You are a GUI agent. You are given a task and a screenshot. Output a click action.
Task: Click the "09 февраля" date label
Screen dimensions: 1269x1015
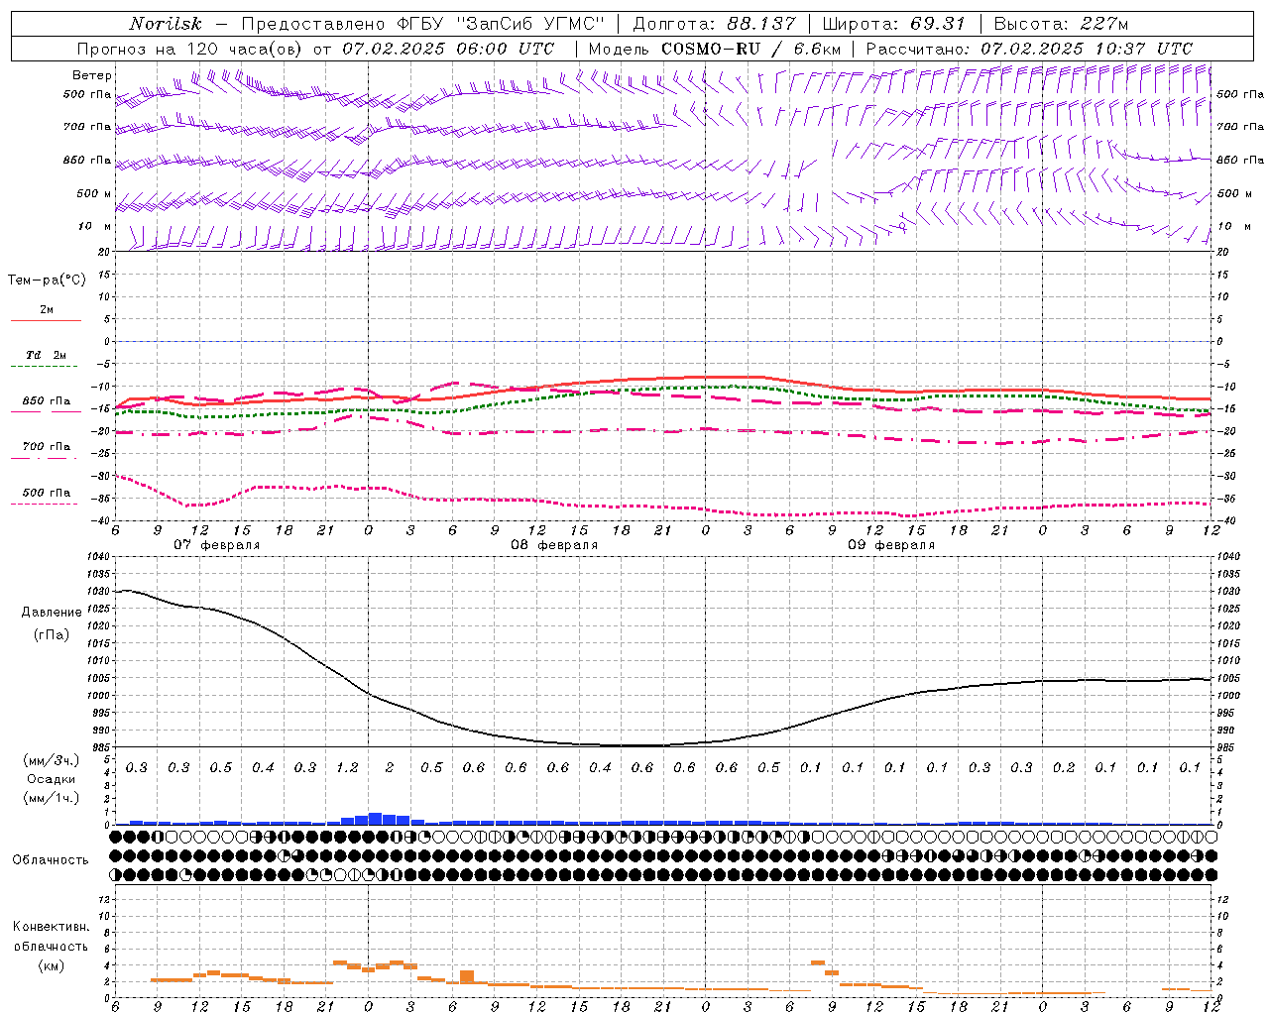point(891,545)
